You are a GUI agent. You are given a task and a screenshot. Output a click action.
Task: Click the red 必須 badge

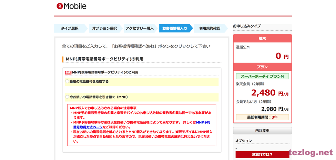(68, 72)
